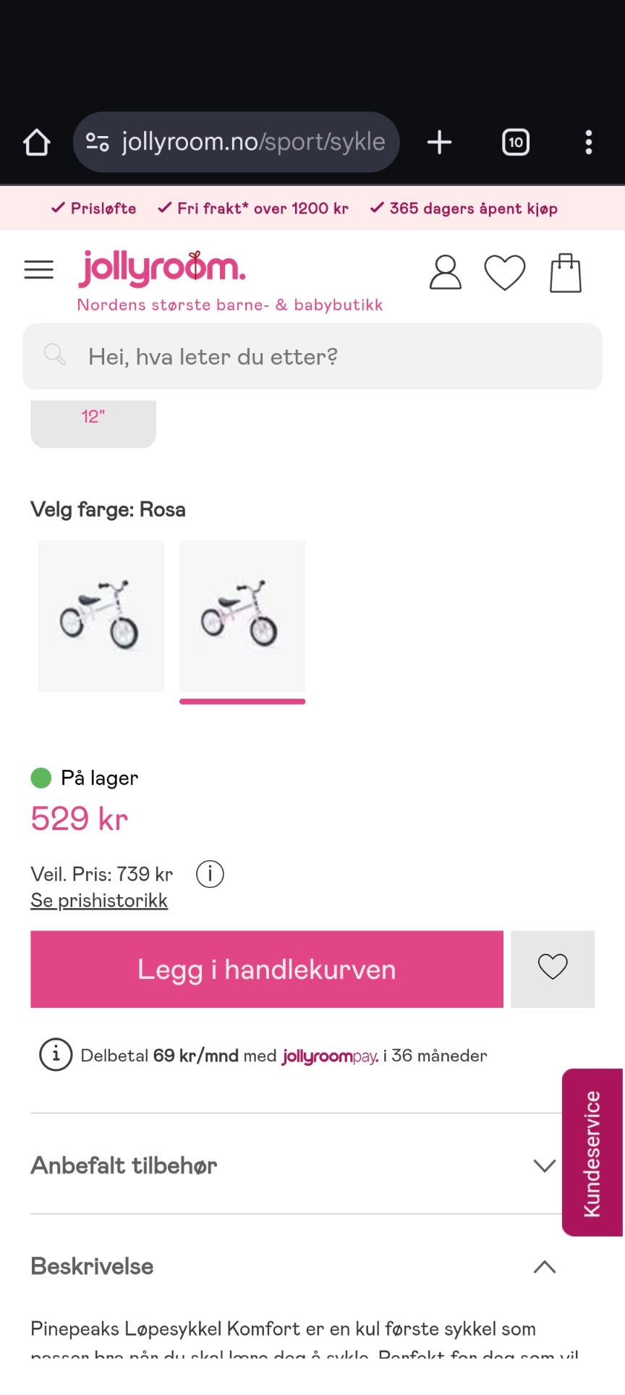Open the shopping bag cart icon
Screen dimensions: 625x1395
tap(566, 273)
